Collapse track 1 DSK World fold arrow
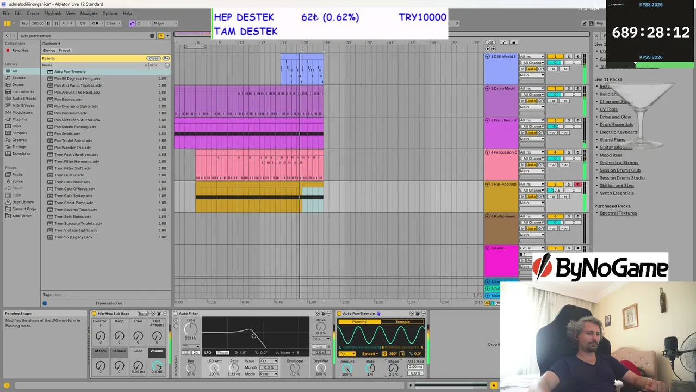The image size is (696, 392). coord(487,57)
